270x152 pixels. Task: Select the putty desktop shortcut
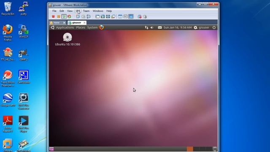coord(24,8)
